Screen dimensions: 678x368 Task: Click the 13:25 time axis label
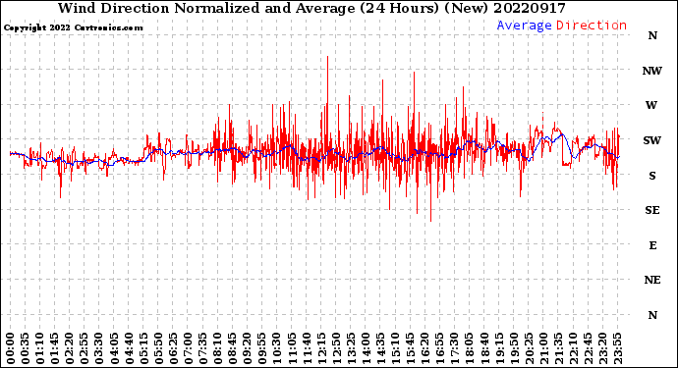tap(351, 348)
